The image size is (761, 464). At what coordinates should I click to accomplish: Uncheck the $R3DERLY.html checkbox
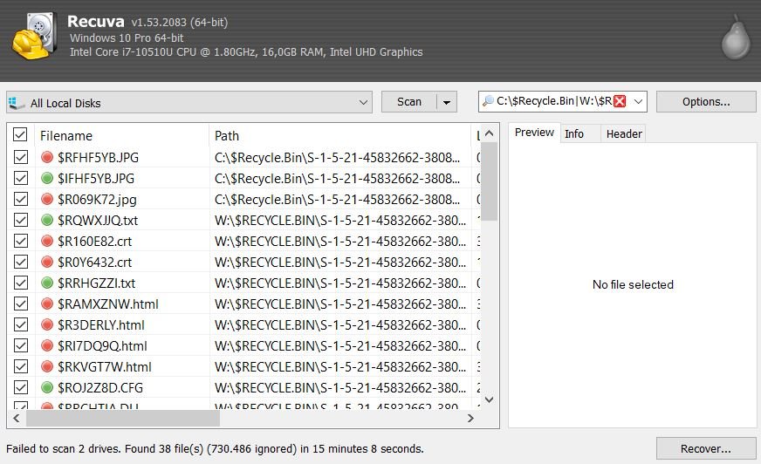coord(21,324)
